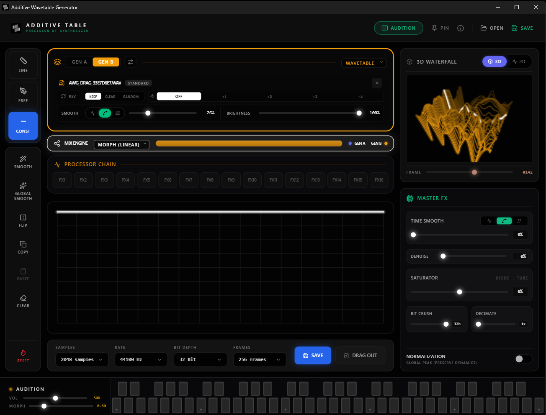This screenshot has width=546, height=415.
Task: Open the 44100 Hz rate dropdown
Action: 141,359
